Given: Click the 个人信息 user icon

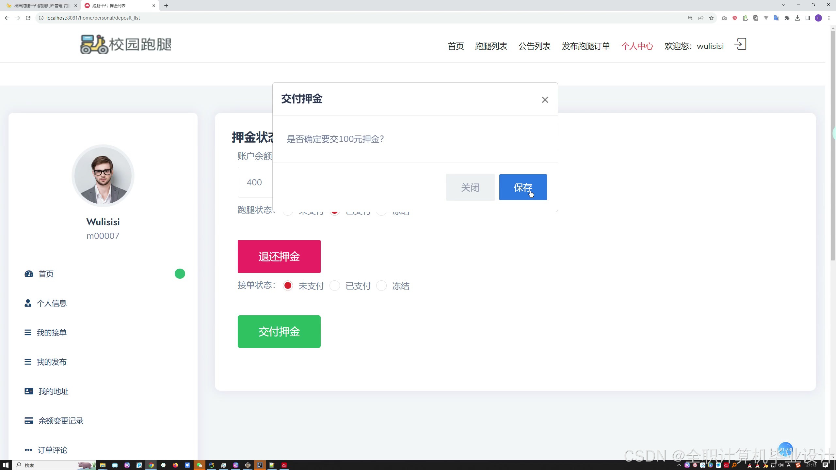Looking at the screenshot, I should click(x=28, y=303).
